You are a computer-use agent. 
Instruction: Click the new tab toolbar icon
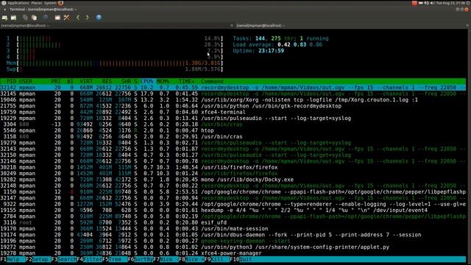(x=4, y=18)
